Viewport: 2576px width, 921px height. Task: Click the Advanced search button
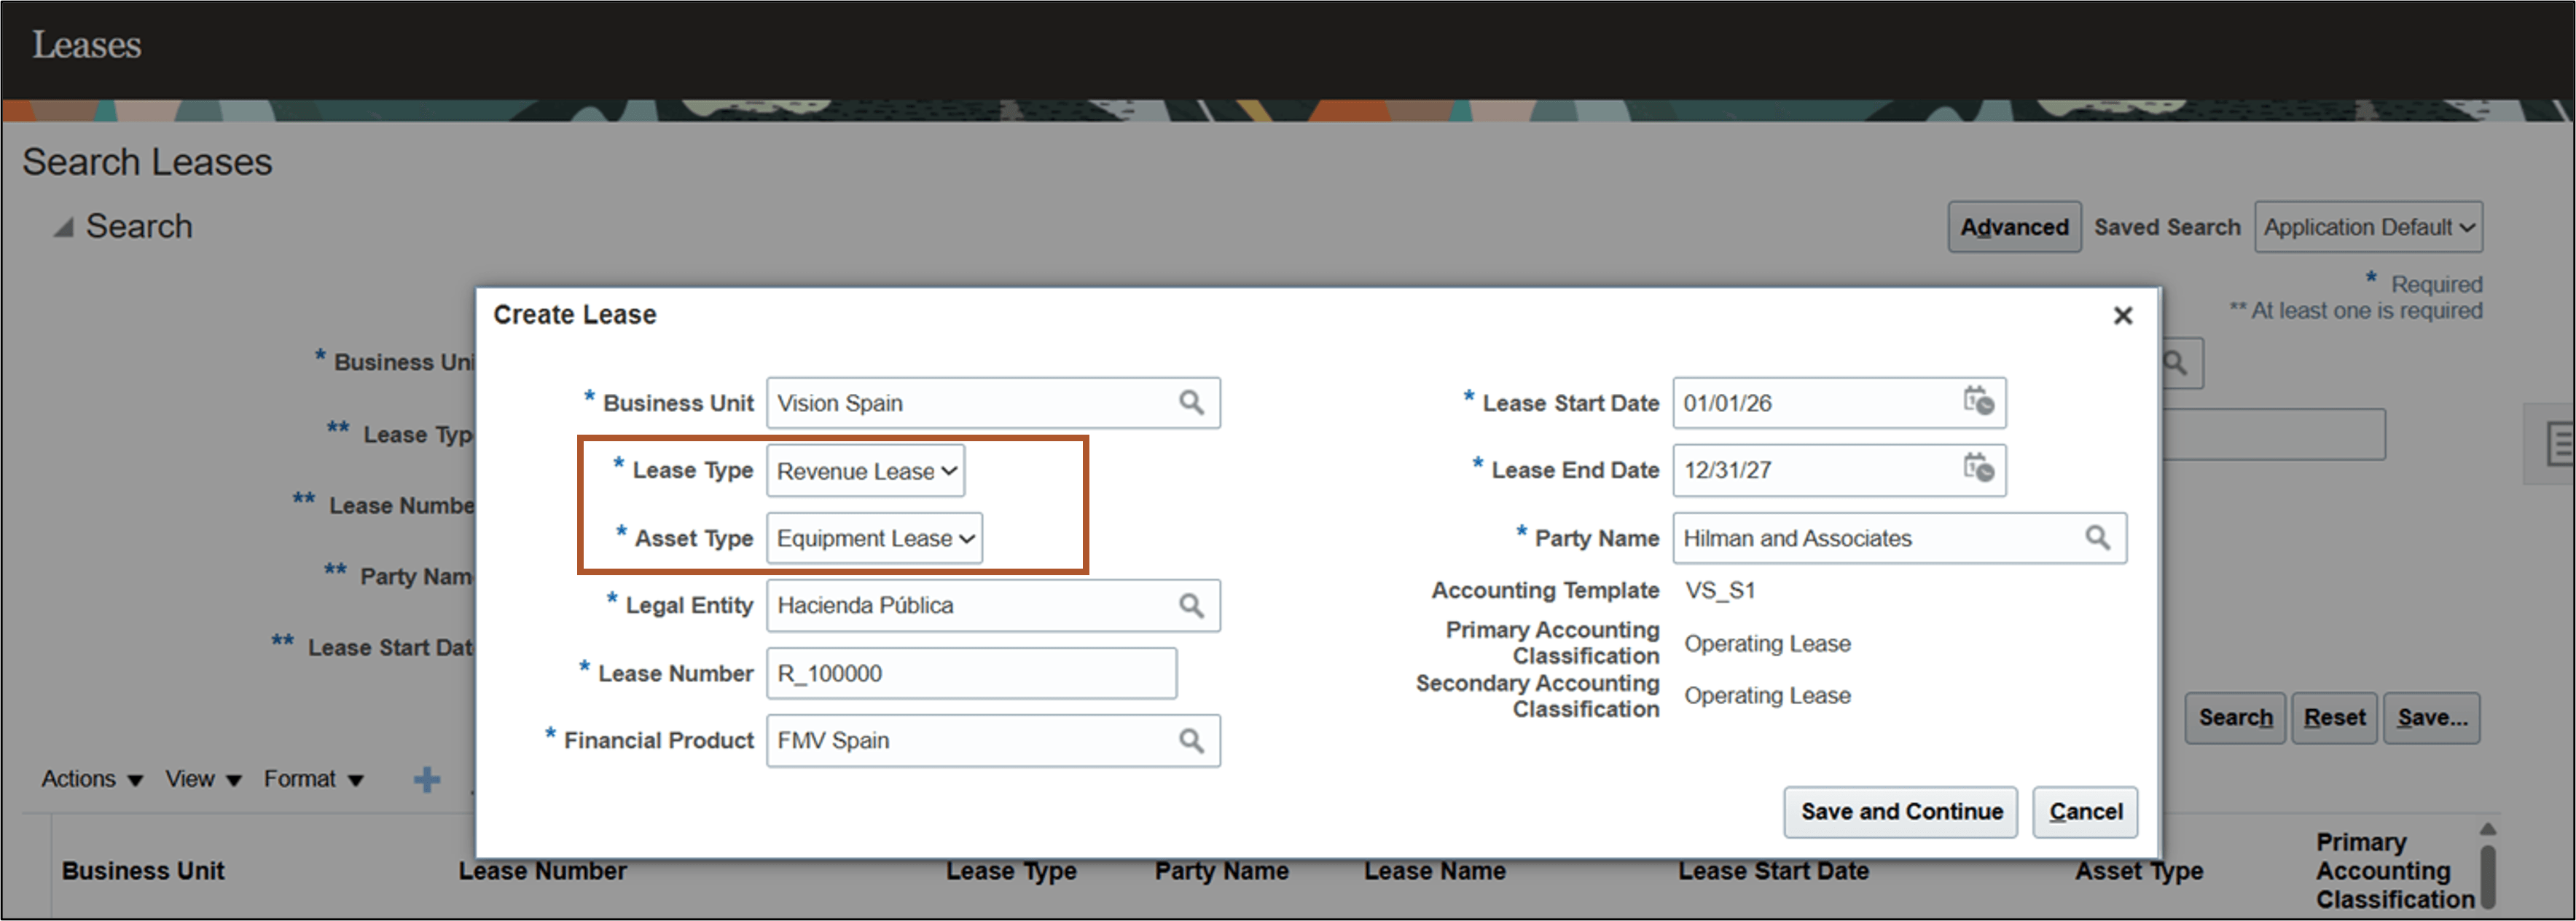tap(2014, 226)
